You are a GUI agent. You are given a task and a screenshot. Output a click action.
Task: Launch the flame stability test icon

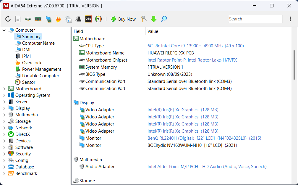coord(58,19)
